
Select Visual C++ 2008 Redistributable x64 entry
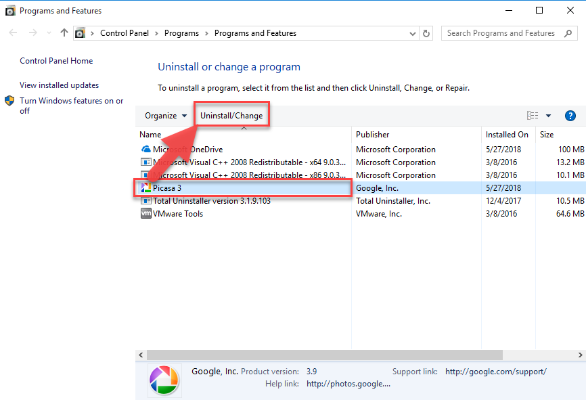tap(249, 162)
